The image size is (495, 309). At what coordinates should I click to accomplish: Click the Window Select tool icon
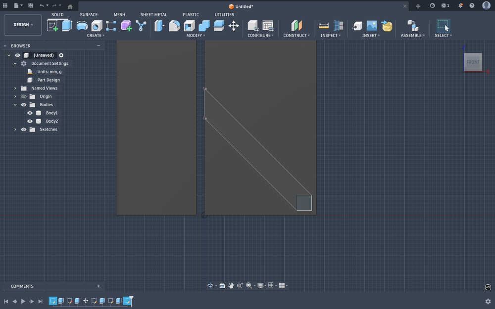click(443, 26)
